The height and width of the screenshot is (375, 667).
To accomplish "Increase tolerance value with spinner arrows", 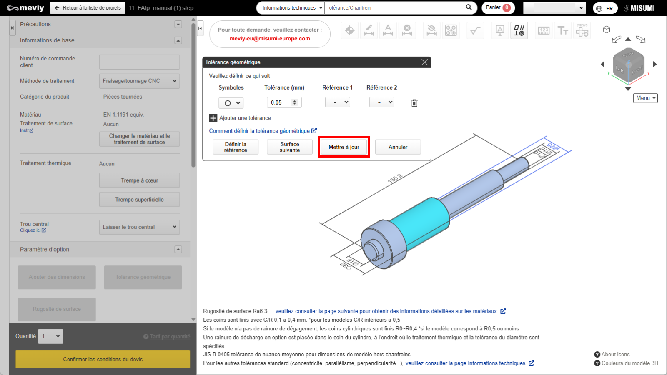I will point(295,101).
